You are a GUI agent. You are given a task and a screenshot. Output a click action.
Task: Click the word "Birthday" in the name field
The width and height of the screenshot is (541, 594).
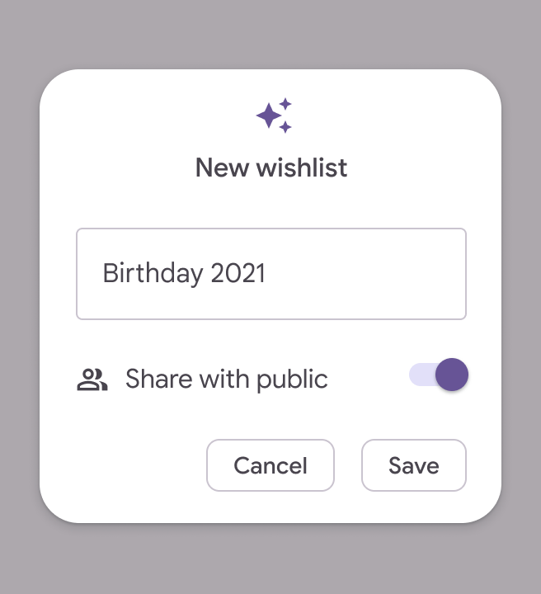[153, 274]
